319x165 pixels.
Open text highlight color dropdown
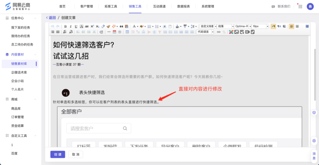pyautogui.click(x=145, y=26)
